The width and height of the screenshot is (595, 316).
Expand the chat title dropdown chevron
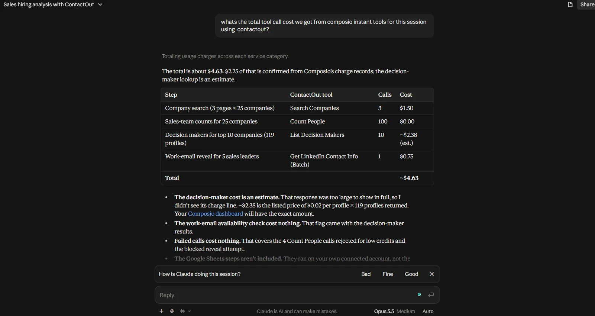(x=100, y=4)
